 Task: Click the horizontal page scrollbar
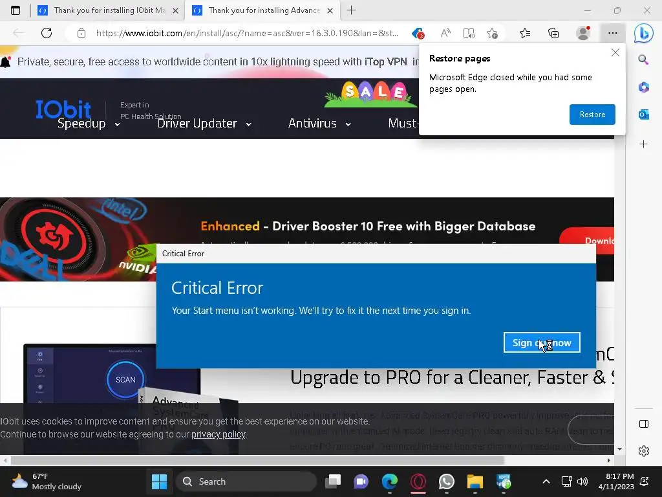coord(257,460)
